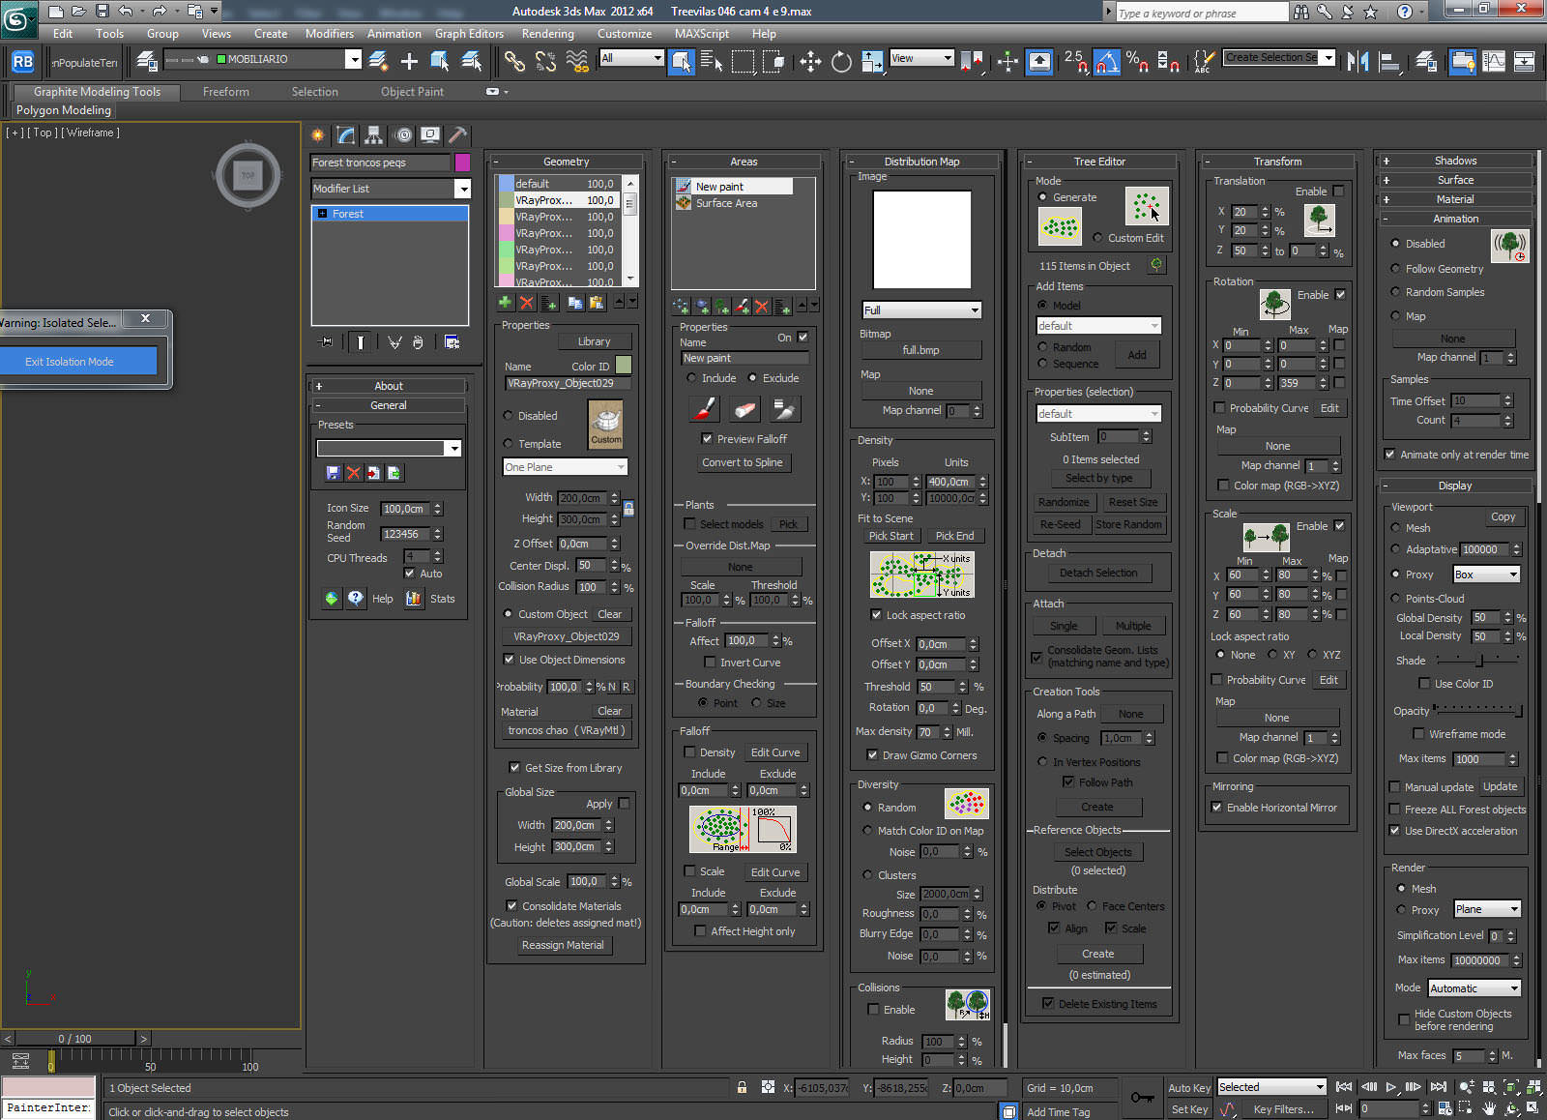
Task: Switch to the Display command panel tab
Action: pos(430,135)
